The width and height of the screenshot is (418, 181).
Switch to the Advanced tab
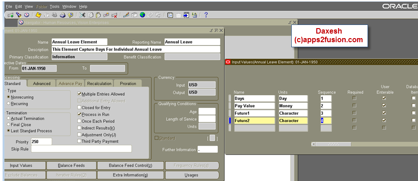(x=42, y=83)
